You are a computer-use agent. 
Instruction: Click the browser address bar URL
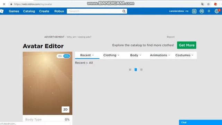tap(33, 4)
